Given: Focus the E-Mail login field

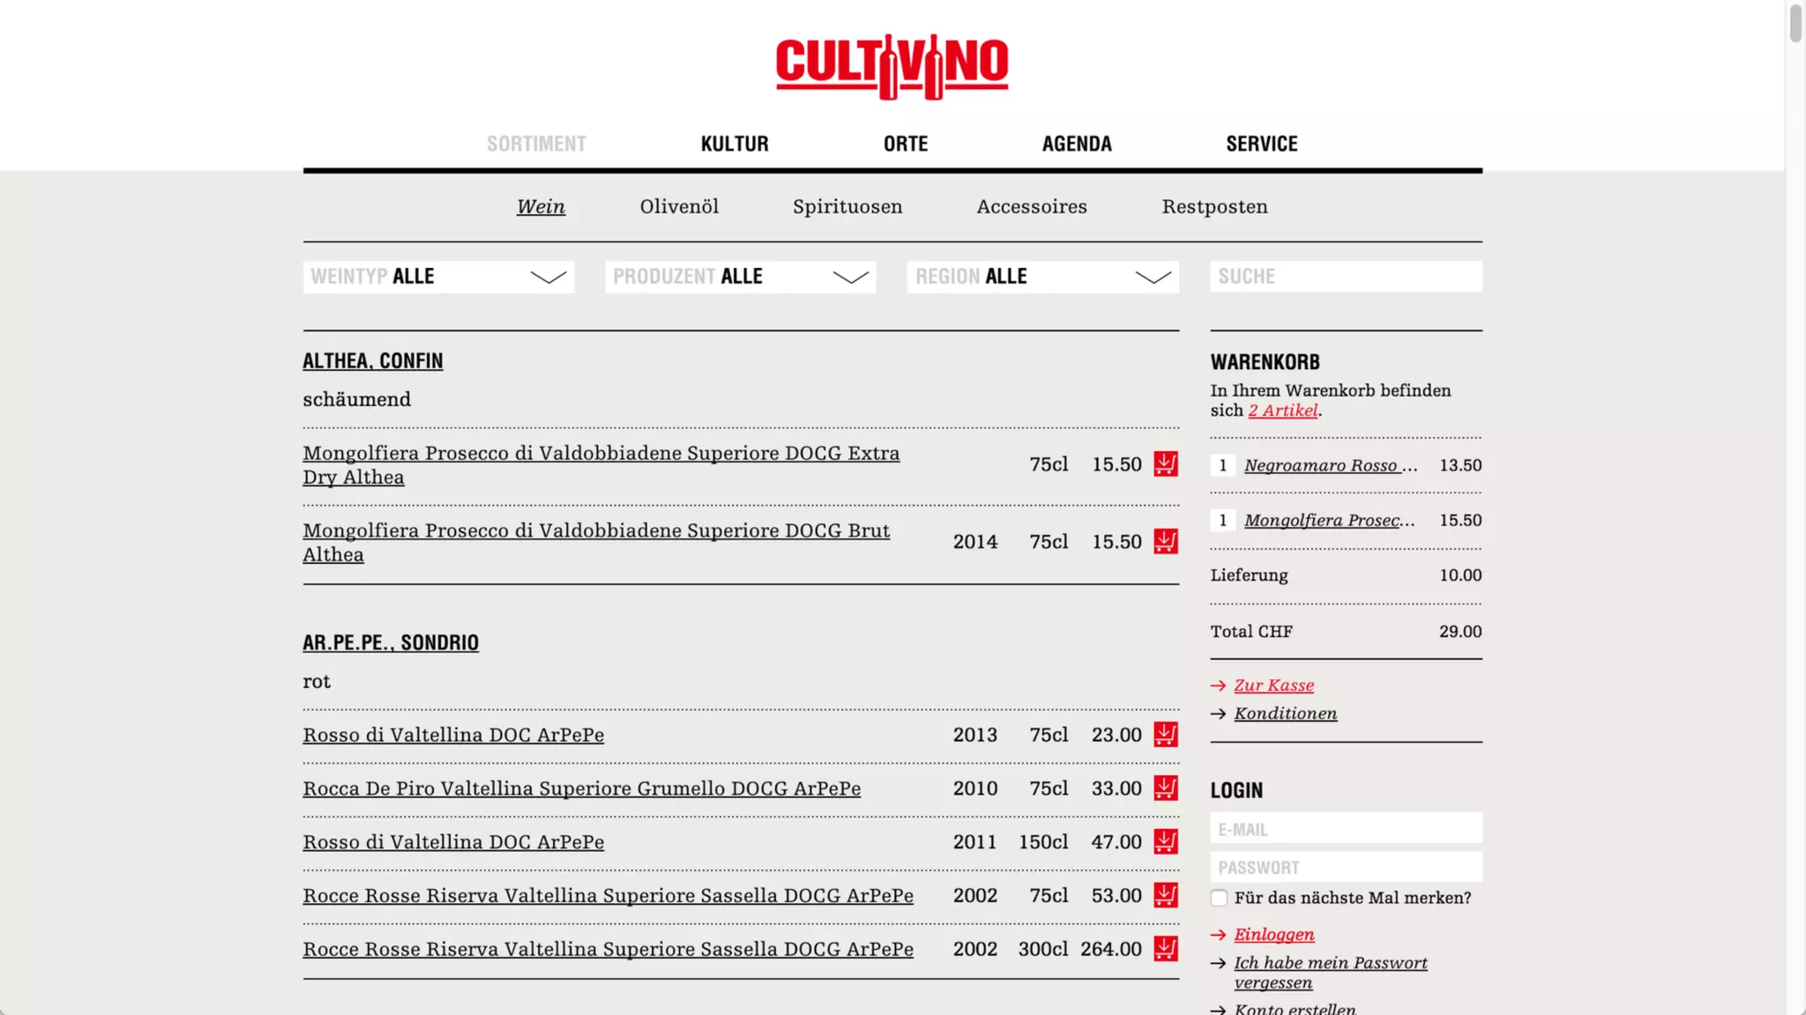Looking at the screenshot, I should point(1346,829).
